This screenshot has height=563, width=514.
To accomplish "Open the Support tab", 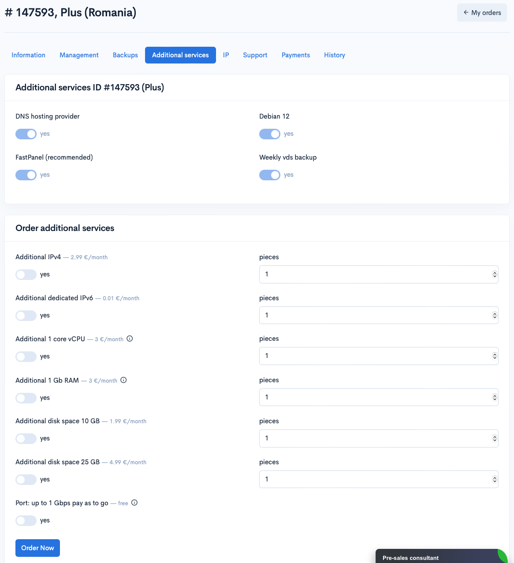I will point(255,55).
